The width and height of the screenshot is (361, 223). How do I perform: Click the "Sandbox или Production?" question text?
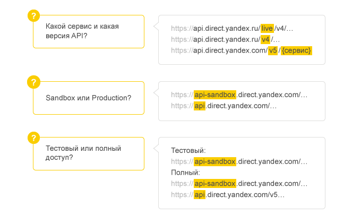click(x=89, y=98)
